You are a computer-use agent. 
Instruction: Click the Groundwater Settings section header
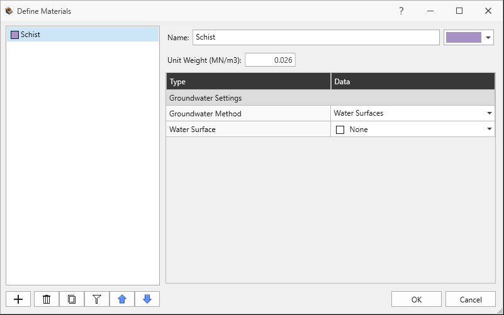click(x=330, y=98)
